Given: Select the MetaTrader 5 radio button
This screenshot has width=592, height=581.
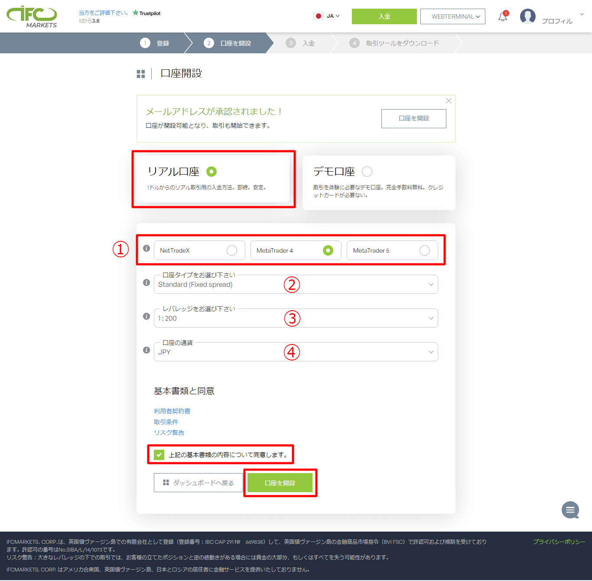Looking at the screenshot, I should [x=425, y=250].
